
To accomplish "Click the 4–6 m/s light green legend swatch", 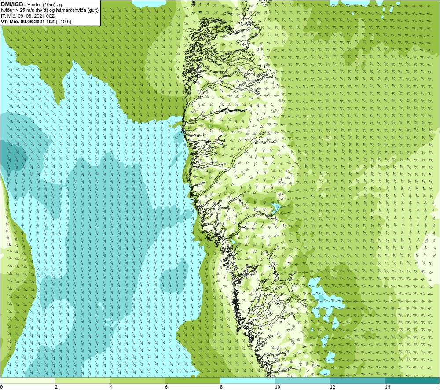I will pyautogui.click(x=137, y=380).
